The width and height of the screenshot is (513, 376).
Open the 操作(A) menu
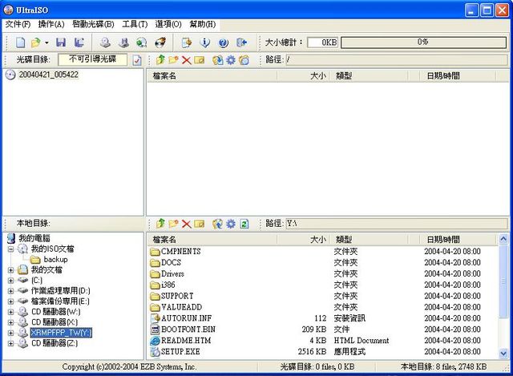(51, 24)
